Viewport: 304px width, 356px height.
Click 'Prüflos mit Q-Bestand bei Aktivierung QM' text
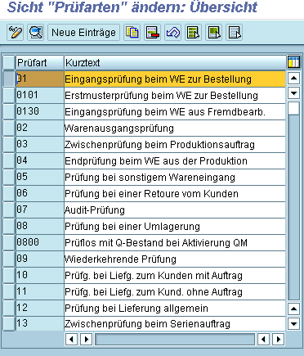pos(156,243)
